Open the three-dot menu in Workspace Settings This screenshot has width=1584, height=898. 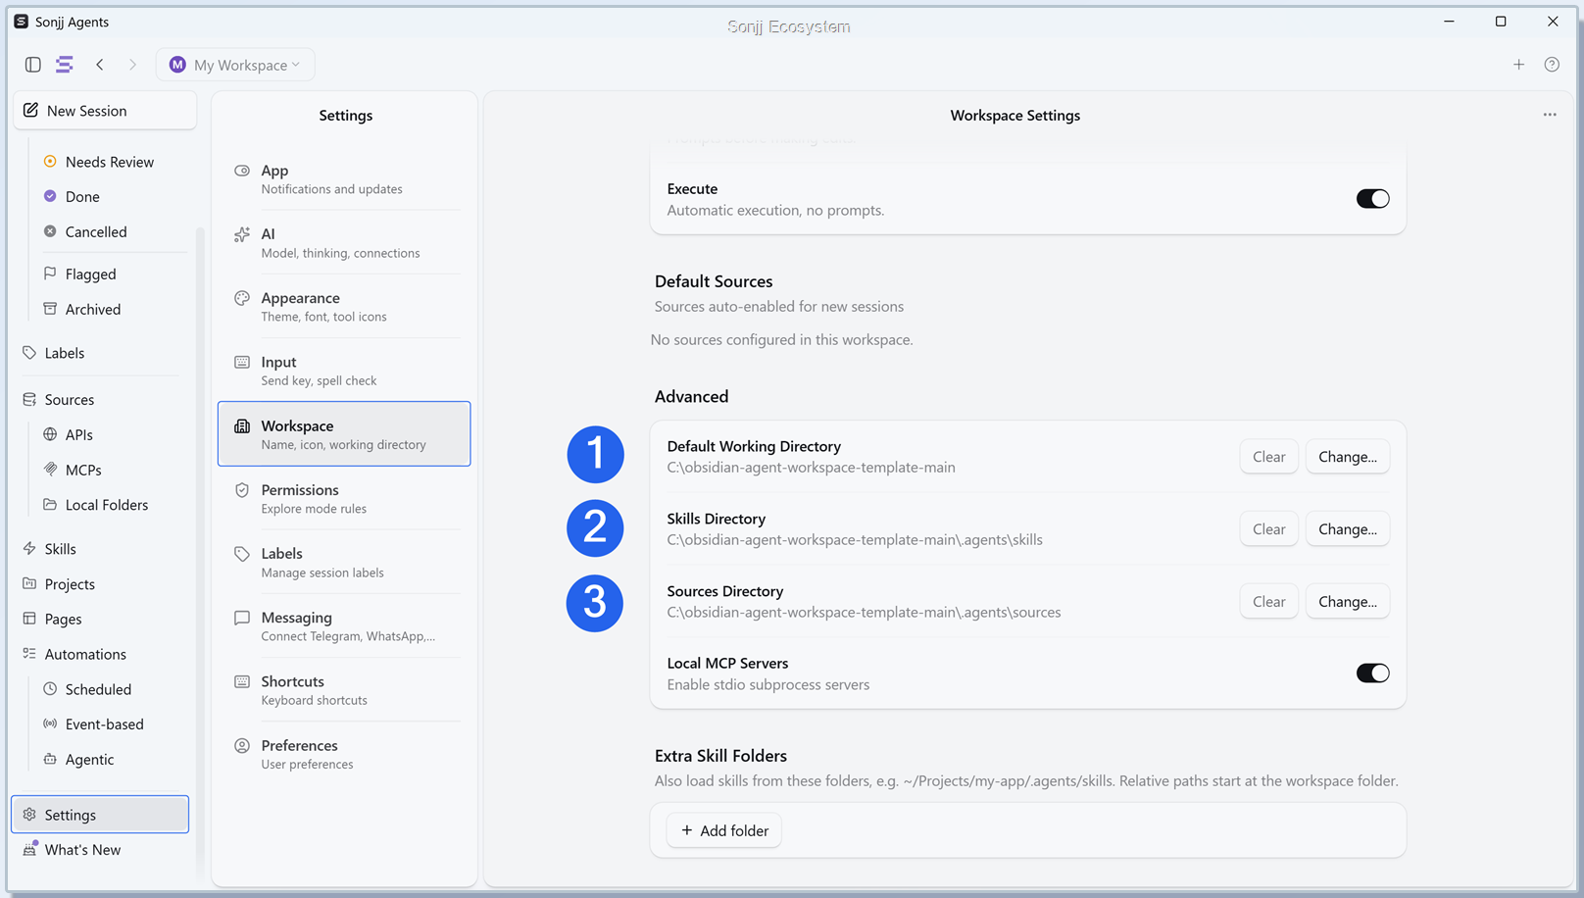tap(1550, 115)
